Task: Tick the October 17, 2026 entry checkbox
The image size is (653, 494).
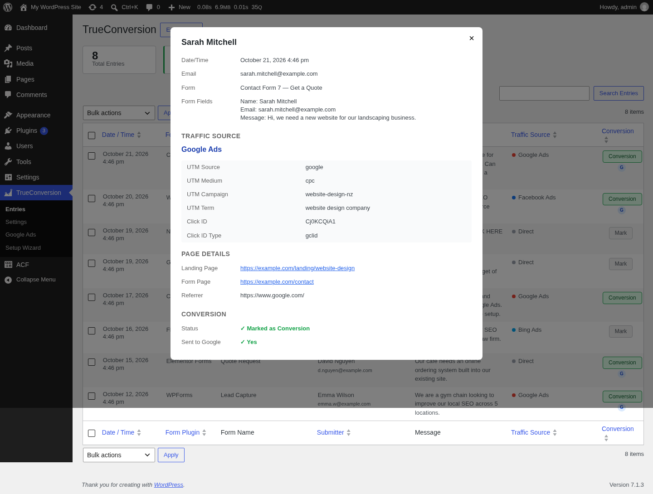Action: pos(92,297)
